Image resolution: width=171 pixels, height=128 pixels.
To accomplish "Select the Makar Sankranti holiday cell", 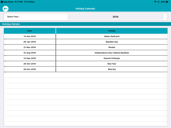I will [x=112, y=36].
